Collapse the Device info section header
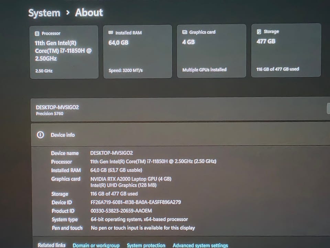 click(x=180, y=135)
